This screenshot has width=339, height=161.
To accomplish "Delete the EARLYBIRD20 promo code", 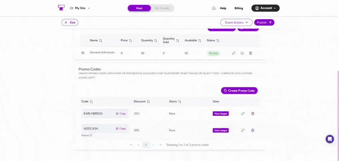I will coord(253,113).
